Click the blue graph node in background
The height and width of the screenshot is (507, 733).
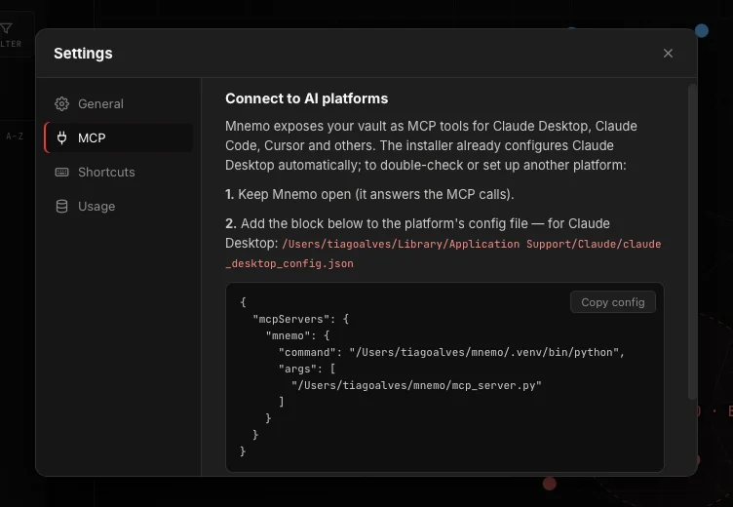(x=701, y=31)
